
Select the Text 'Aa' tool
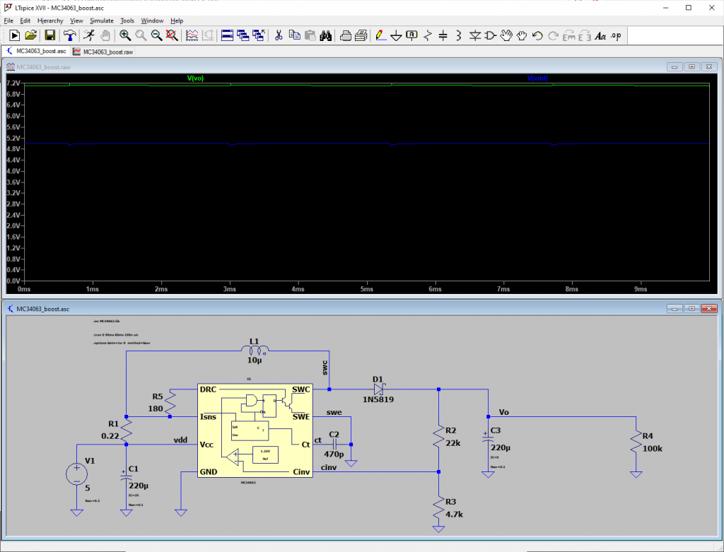click(600, 35)
